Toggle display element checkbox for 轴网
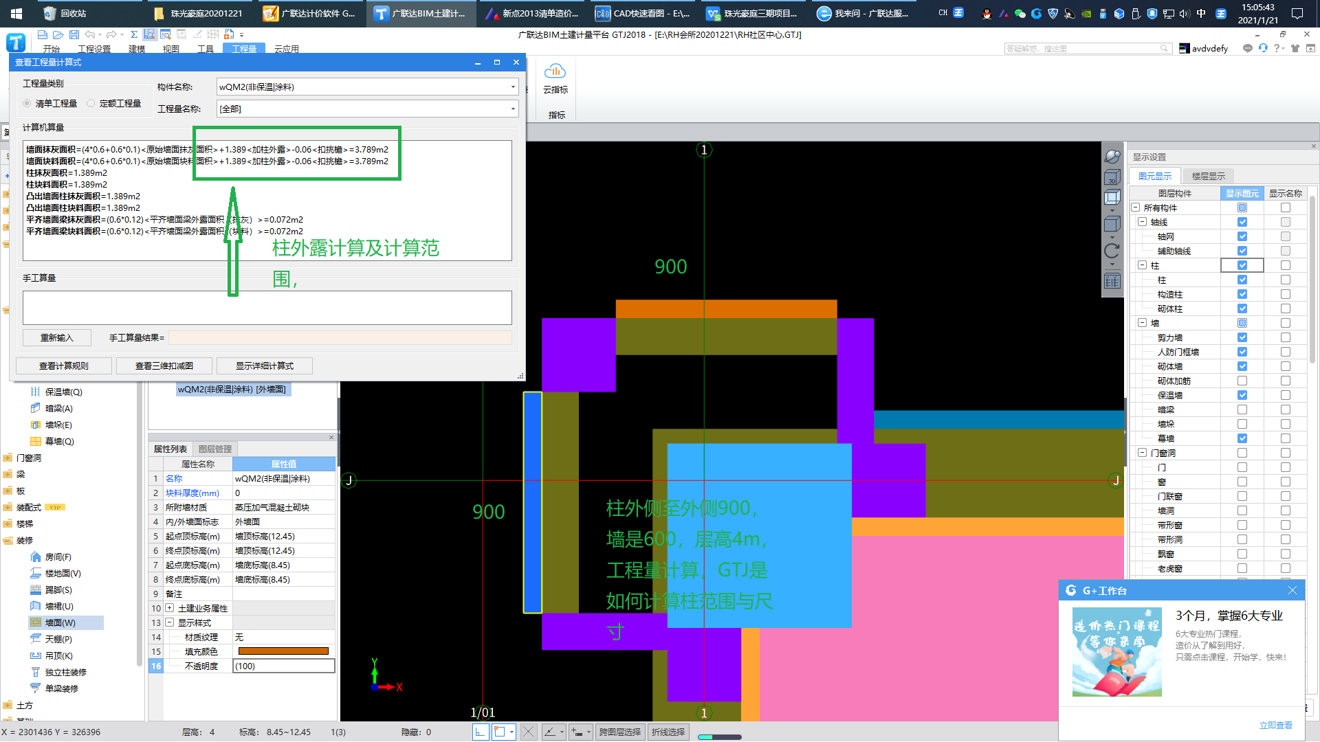 1242,236
